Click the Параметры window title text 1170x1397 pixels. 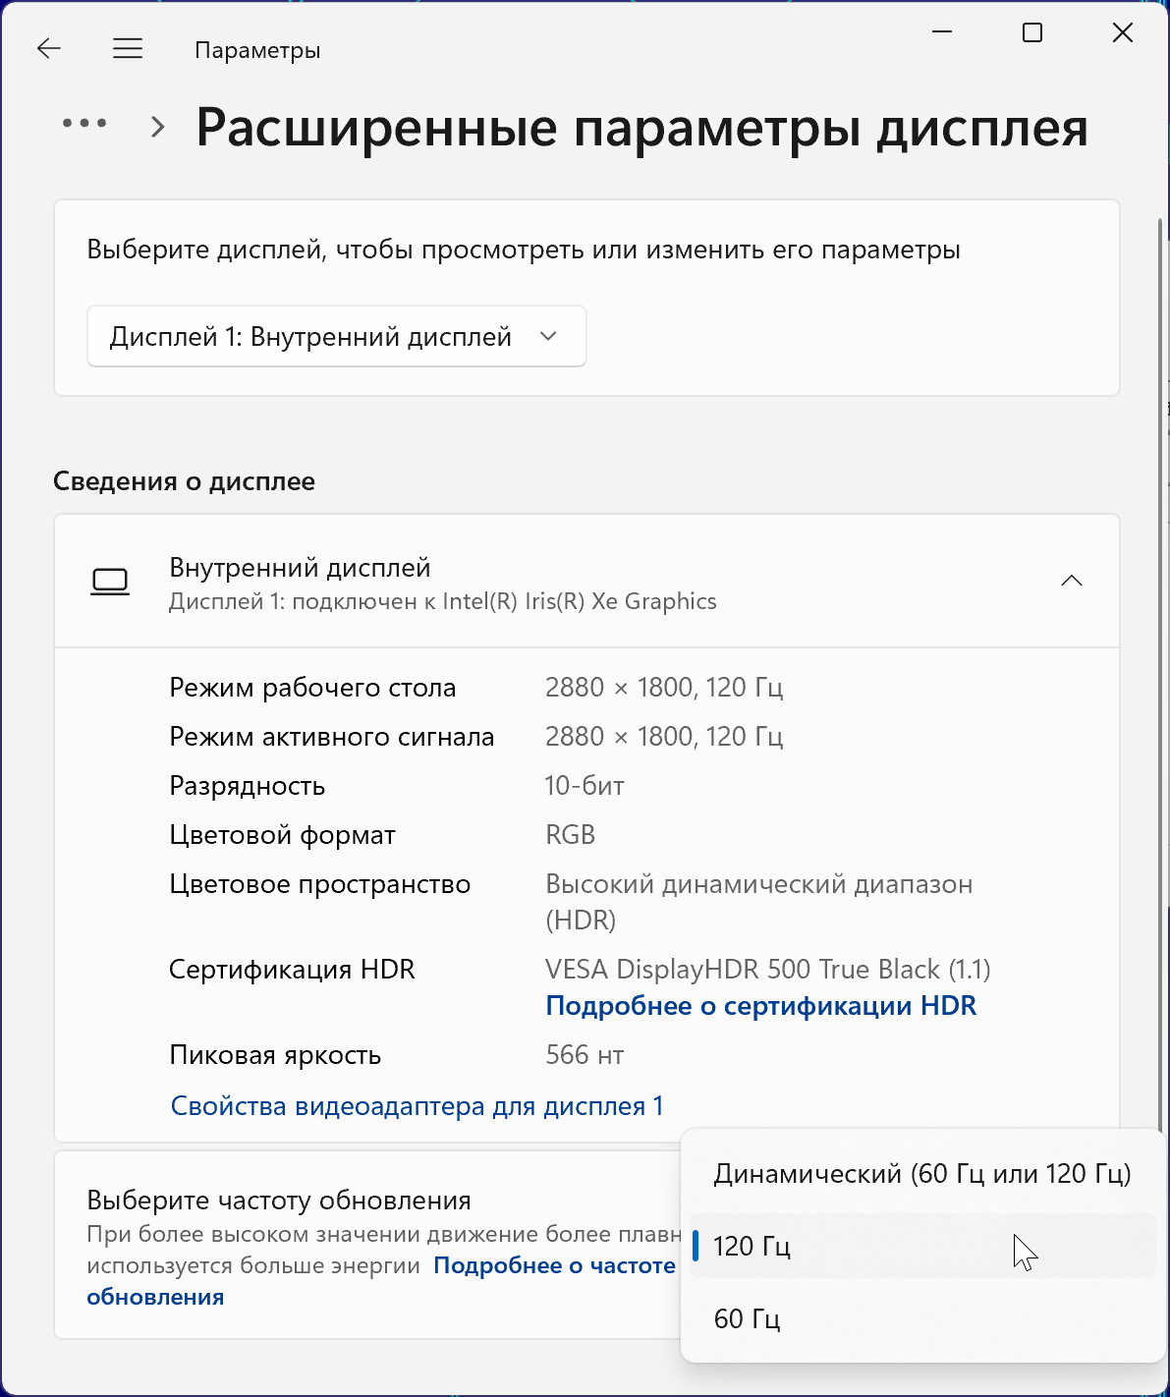tap(257, 50)
